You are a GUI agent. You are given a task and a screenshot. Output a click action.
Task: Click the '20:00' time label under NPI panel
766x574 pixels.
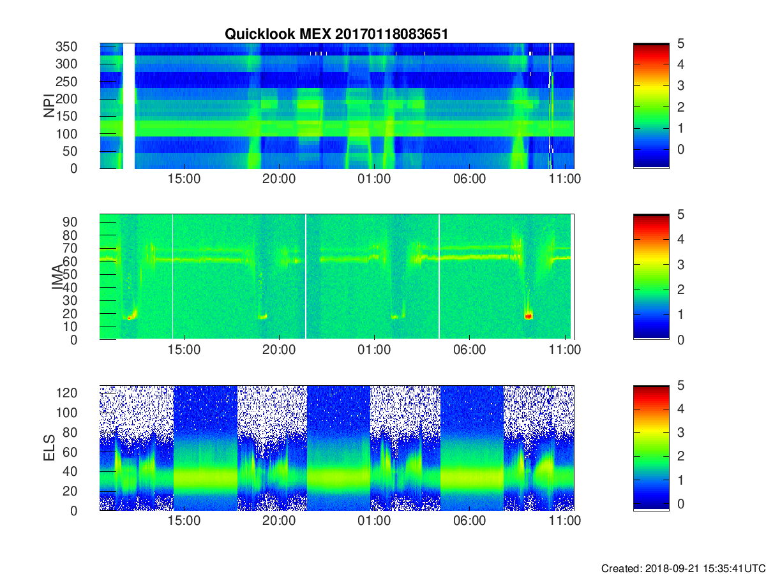coord(279,179)
